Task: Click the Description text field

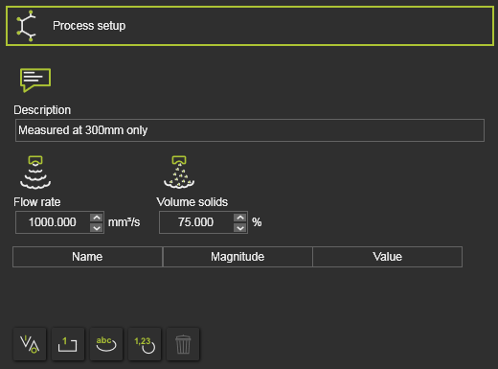Action: click(x=250, y=130)
